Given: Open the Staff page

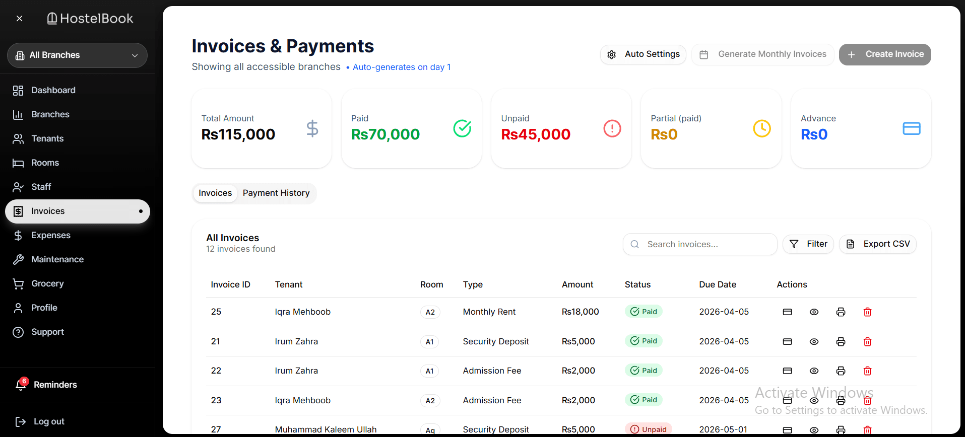Looking at the screenshot, I should (77, 187).
